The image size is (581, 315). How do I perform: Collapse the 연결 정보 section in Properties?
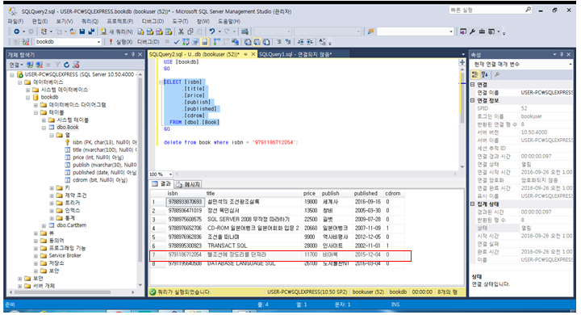click(x=473, y=100)
